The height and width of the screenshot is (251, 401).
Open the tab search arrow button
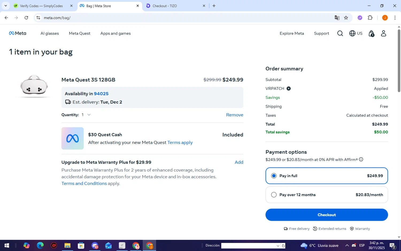coord(6,6)
